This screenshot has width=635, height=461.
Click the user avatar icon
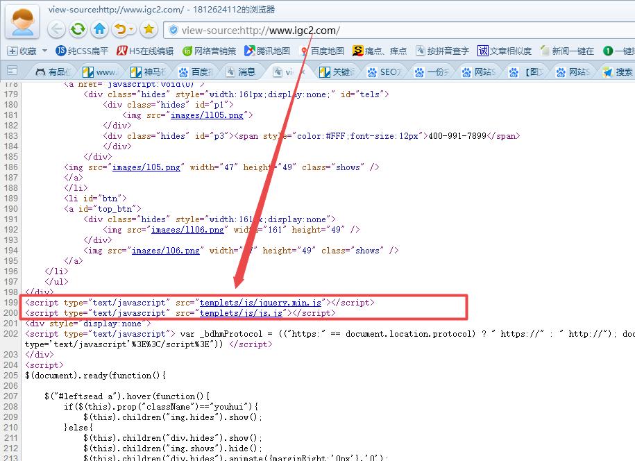point(22,22)
